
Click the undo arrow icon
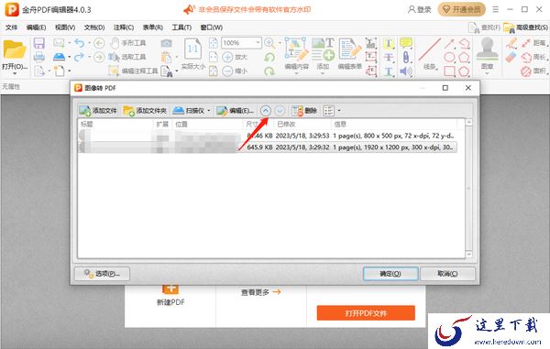[x=80, y=43]
